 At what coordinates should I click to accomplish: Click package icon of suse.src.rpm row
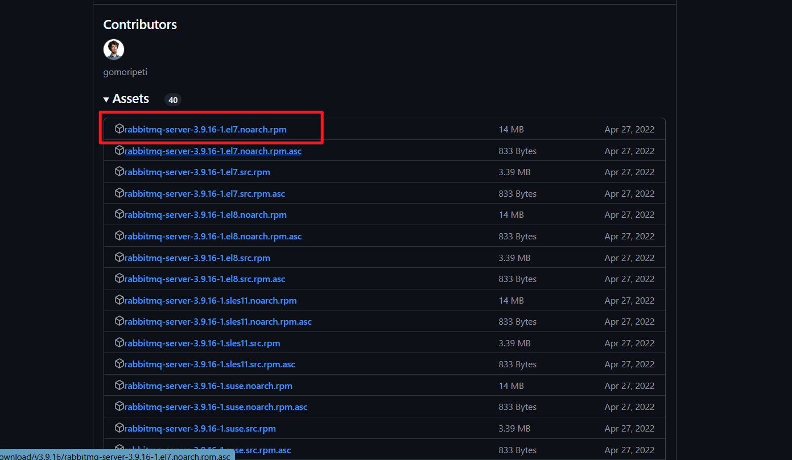119,428
